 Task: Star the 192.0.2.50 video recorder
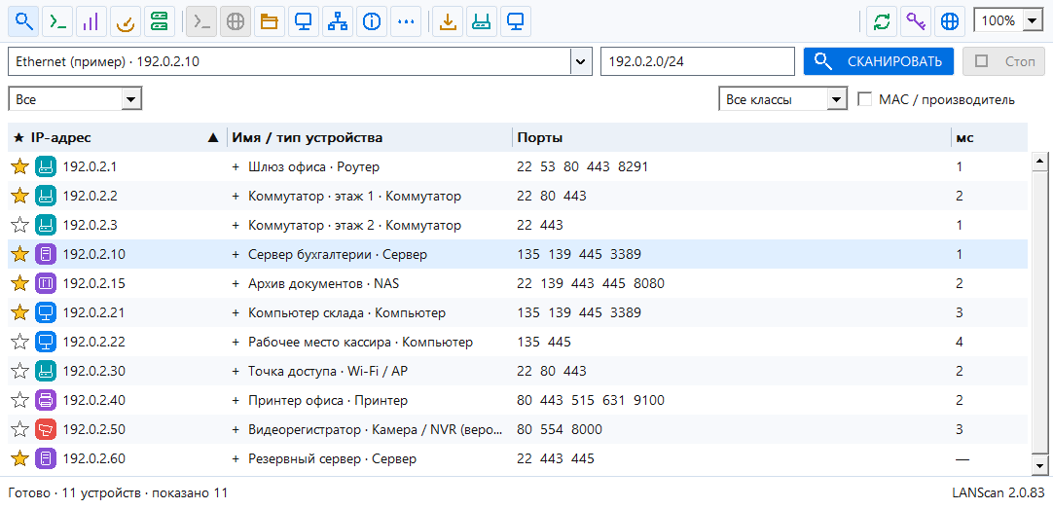point(20,430)
